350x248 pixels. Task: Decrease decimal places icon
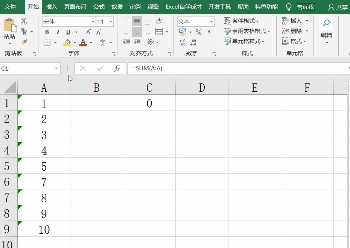click(193, 42)
